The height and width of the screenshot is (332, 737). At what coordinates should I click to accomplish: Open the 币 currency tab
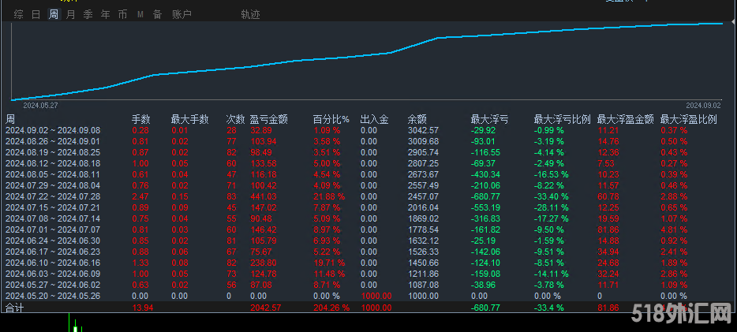tap(122, 14)
